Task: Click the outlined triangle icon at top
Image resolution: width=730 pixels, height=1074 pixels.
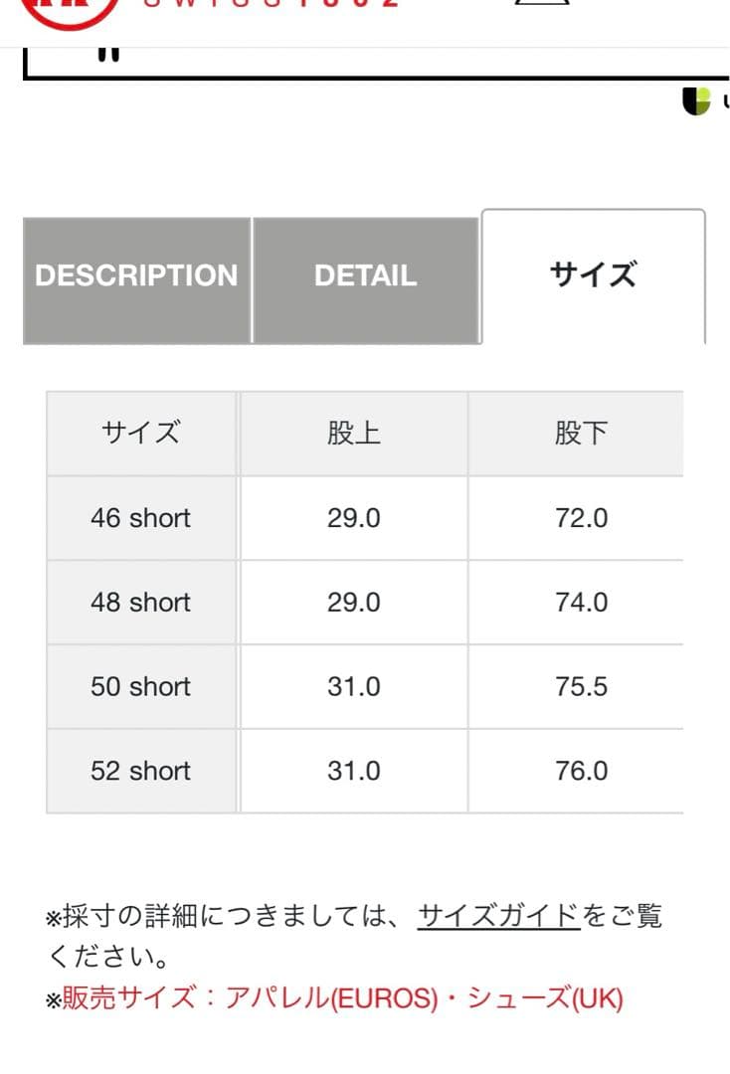Action: tap(538, 6)
